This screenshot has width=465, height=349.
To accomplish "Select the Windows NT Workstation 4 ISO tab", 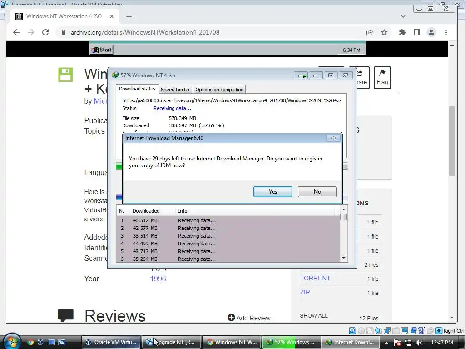I will 64,16.
